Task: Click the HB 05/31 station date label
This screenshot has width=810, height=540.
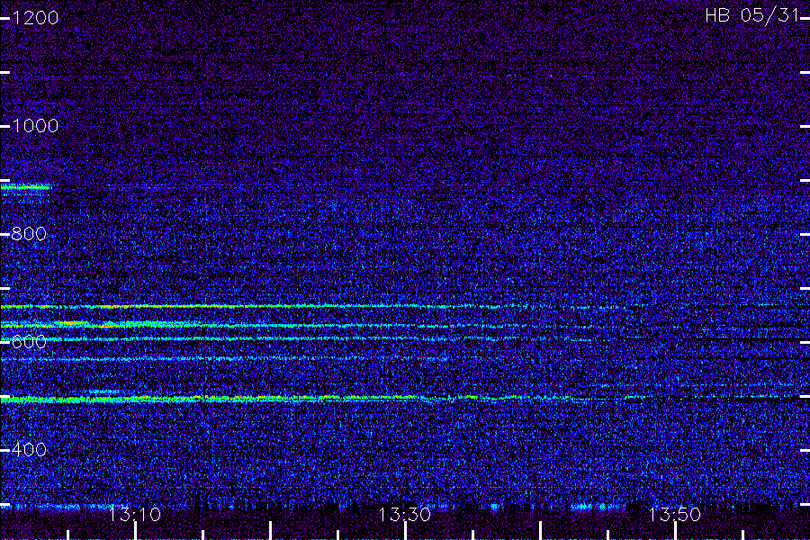Action: coord(751,15)
